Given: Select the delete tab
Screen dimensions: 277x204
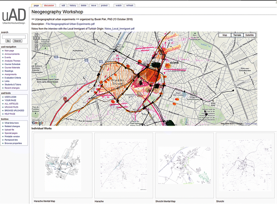Looking at the screenshot, I should 83,6.
